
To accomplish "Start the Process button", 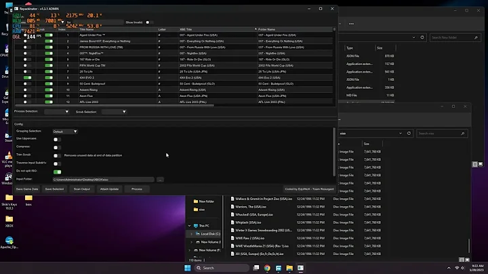I will tap(137, 189).
